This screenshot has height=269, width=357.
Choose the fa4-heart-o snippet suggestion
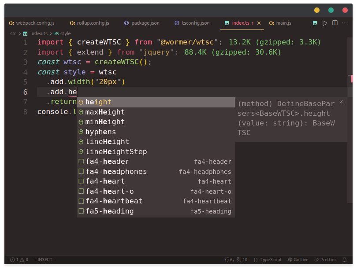(x=156, y=191)
